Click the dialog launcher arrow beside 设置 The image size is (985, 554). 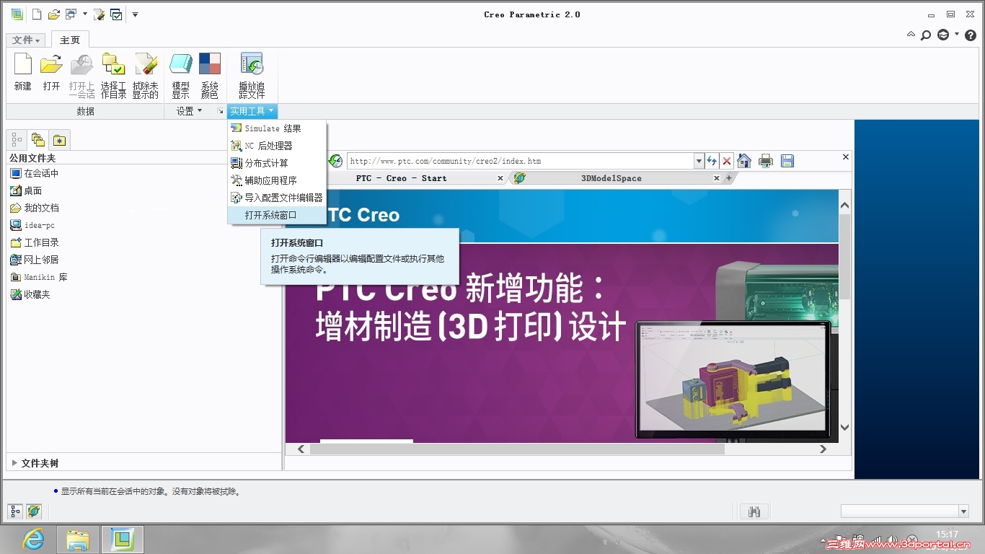click(x=220, y=111)
